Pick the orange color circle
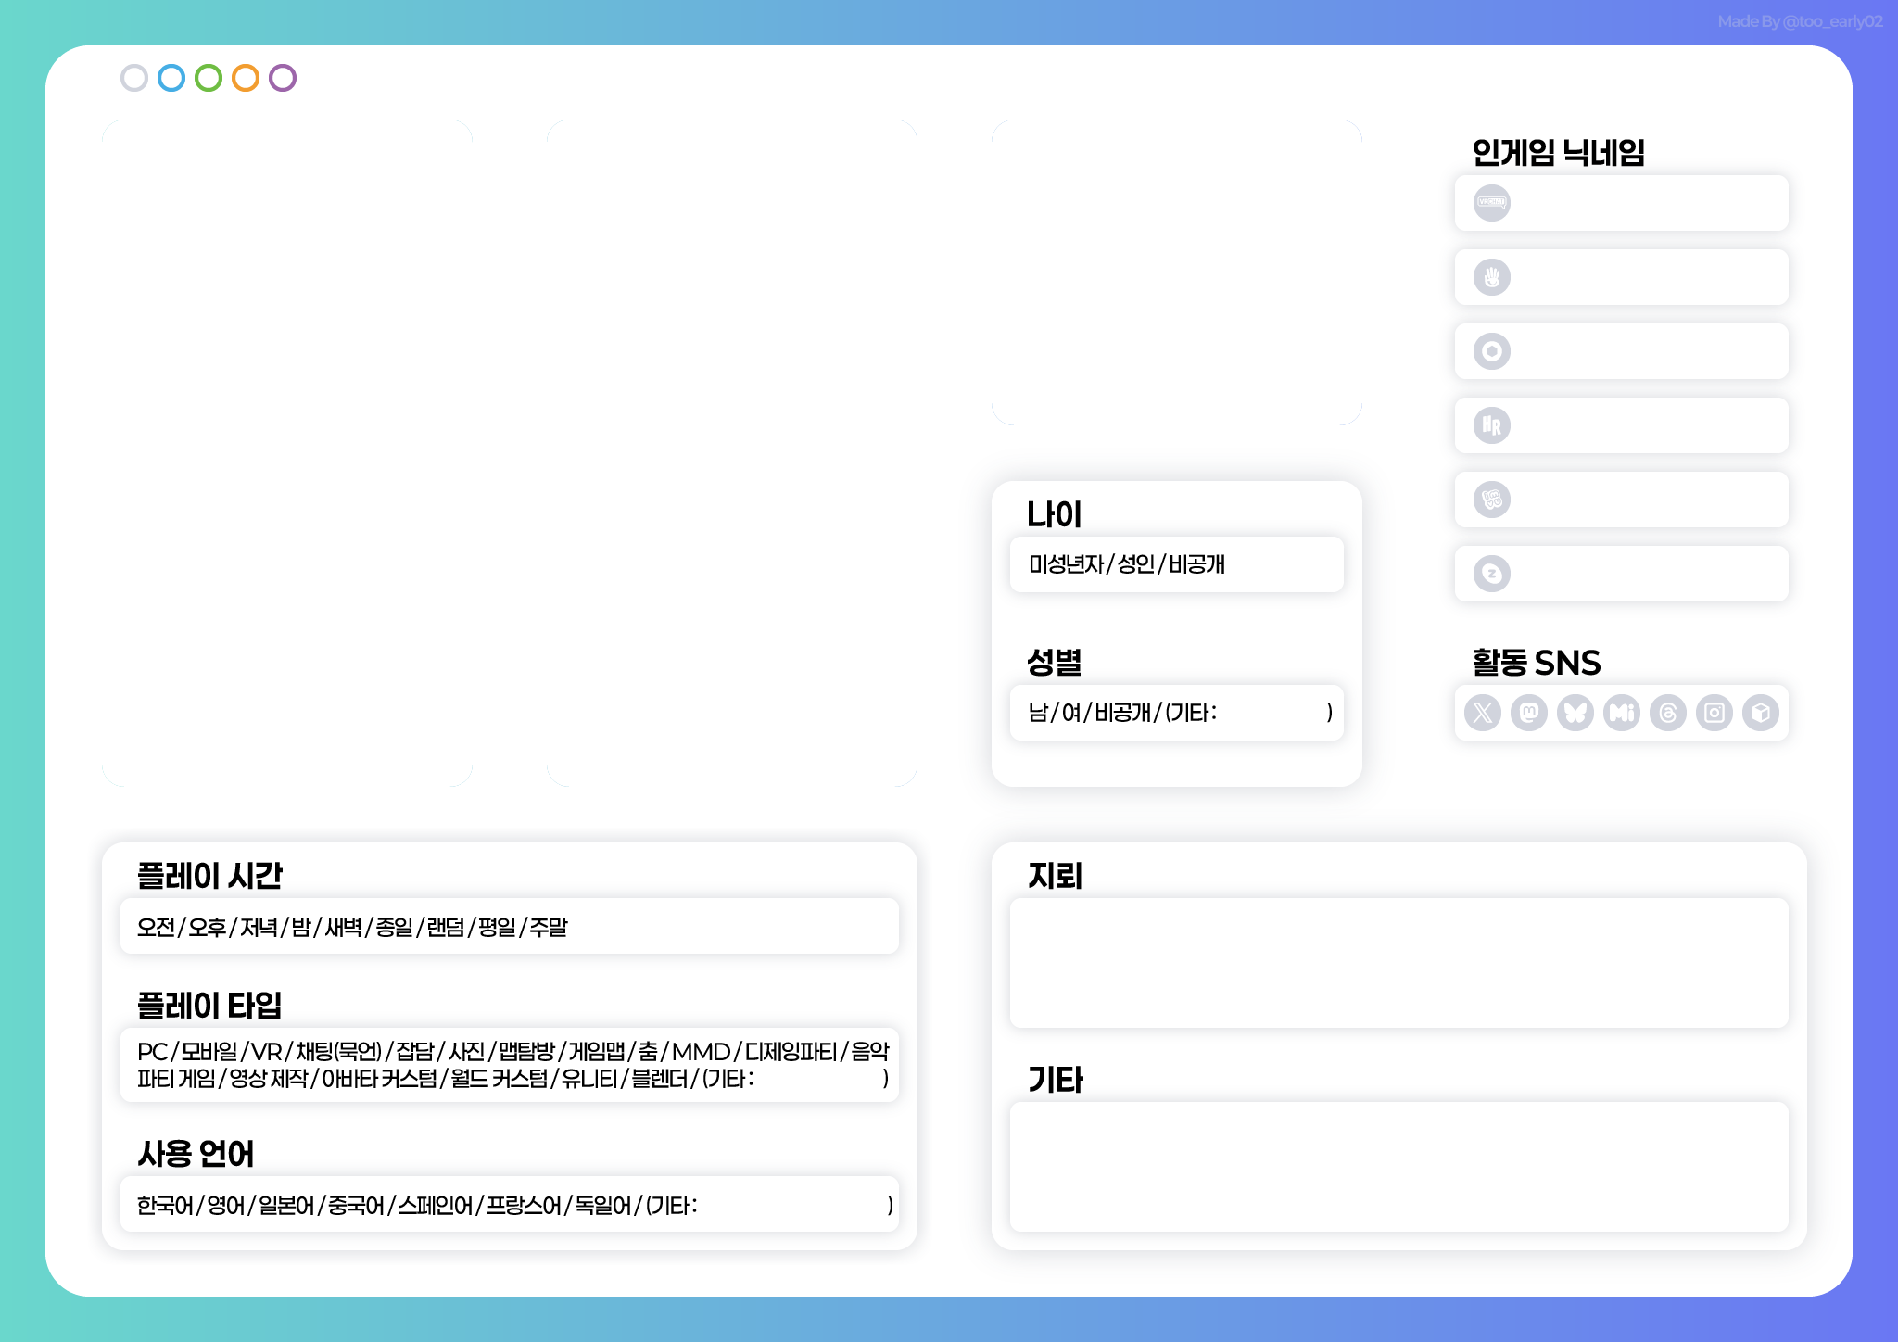Image resolution: width=1898 pixels, height=1342 pixels. pyautogui.click(x=246, y=78)
